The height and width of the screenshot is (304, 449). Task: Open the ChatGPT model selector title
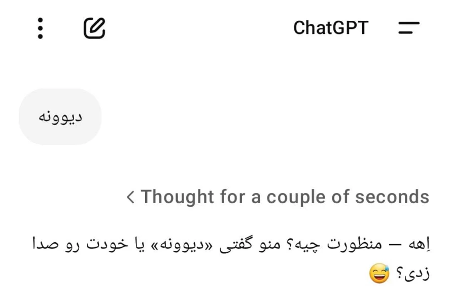330,28
